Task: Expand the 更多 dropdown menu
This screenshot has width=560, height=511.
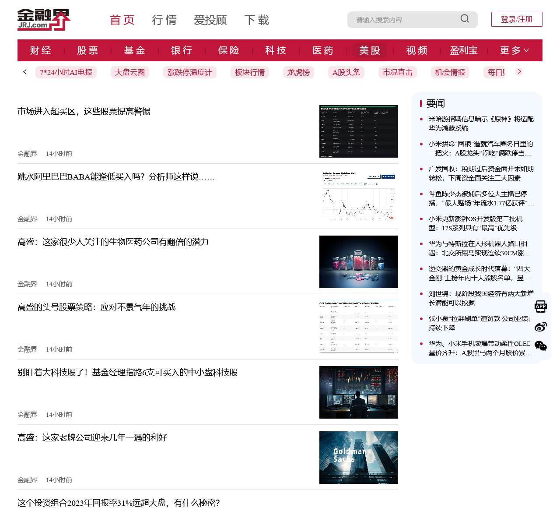Action: tap(514, 50)
